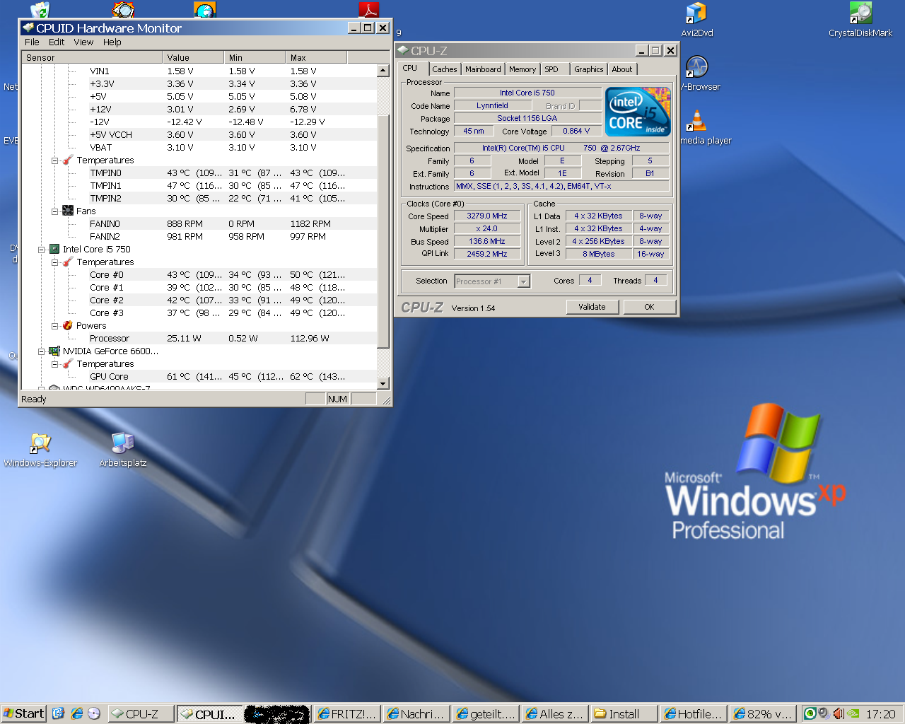Click the Powers flame icon
This screenshot has height=724, width=905.
[x=68, y=325]
